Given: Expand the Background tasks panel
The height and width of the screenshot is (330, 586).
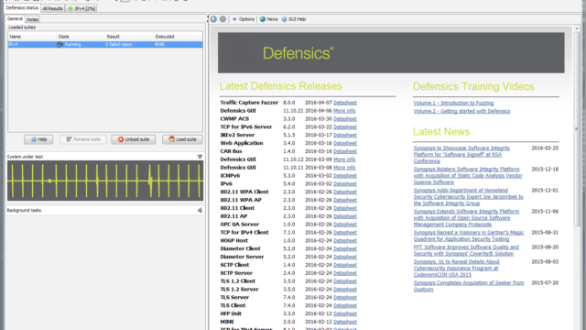Looking at the screenshot, I should click(x=200, y=210).
